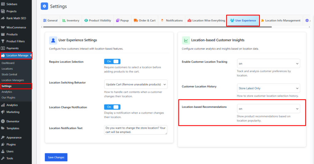
Task: Click the Payments dollar icon
Action: pos(3,48)
